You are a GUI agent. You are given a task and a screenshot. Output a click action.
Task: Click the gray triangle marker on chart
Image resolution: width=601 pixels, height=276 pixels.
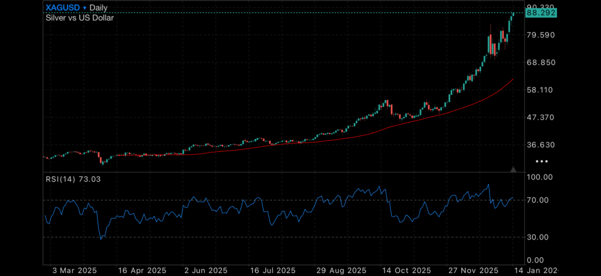513,169
